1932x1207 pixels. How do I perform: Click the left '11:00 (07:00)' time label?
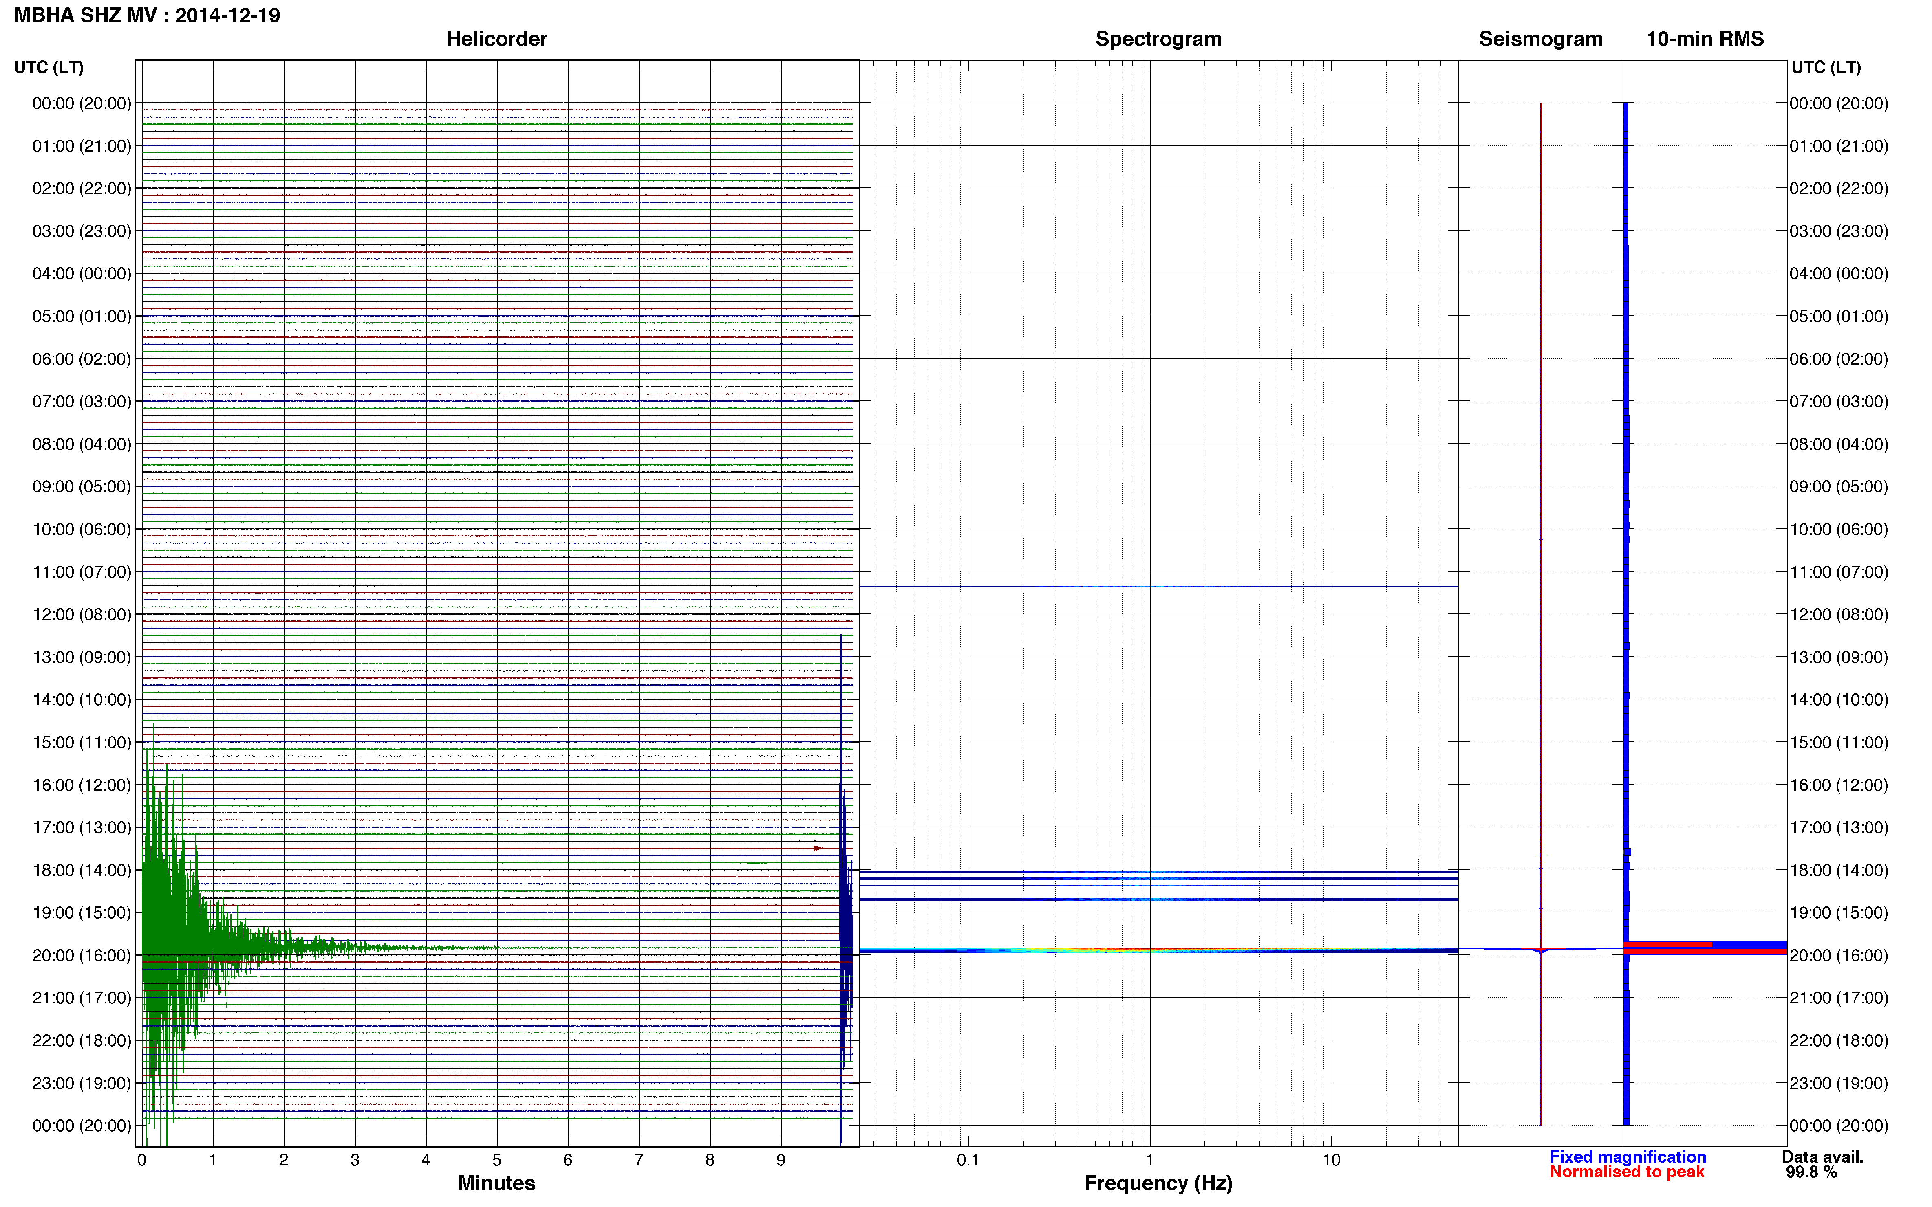point(82,572)
